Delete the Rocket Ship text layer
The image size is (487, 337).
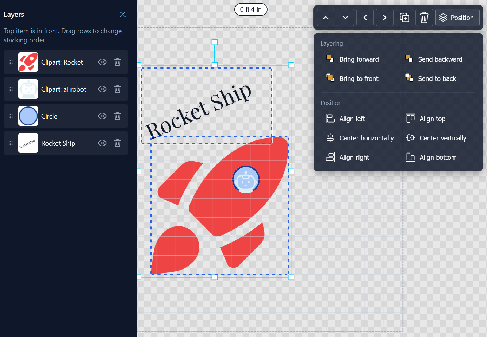pyautogui.click(x=118, y=143)
